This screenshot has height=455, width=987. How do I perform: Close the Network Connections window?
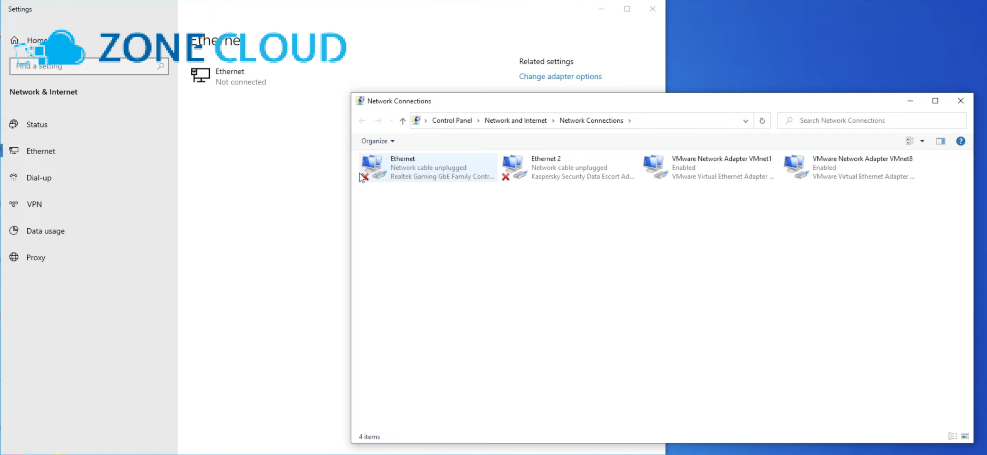point(960,101)
